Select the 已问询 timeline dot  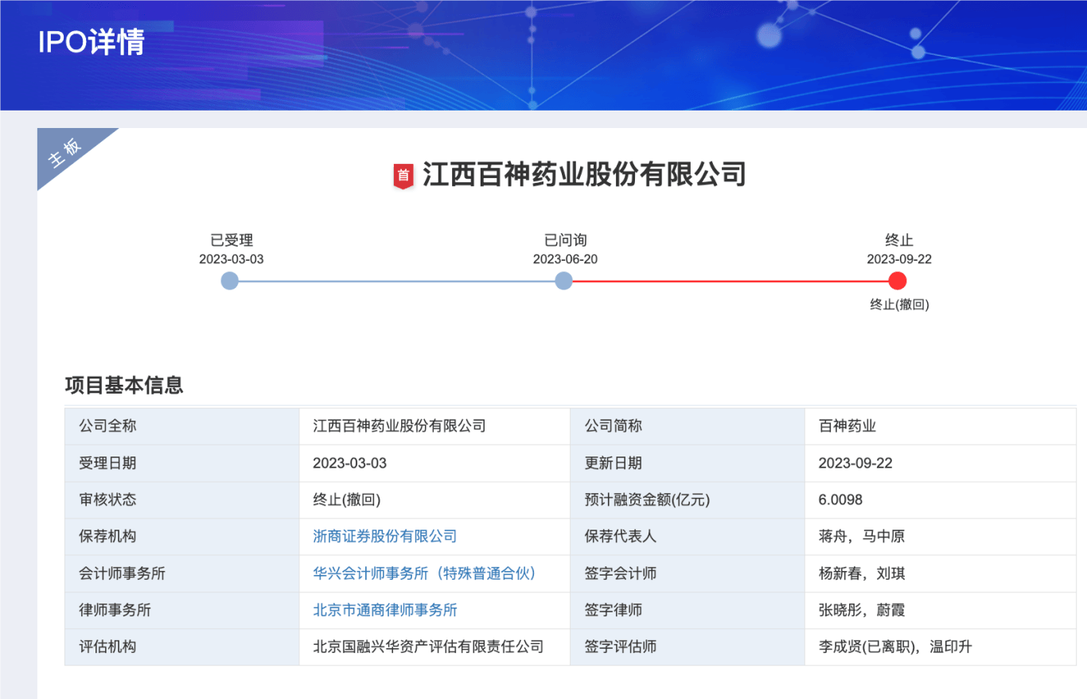pos(563,281)
